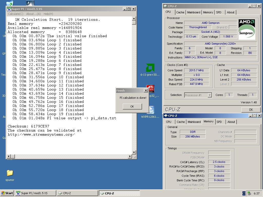Click the Super PI title bar icon

pos(9,9)
